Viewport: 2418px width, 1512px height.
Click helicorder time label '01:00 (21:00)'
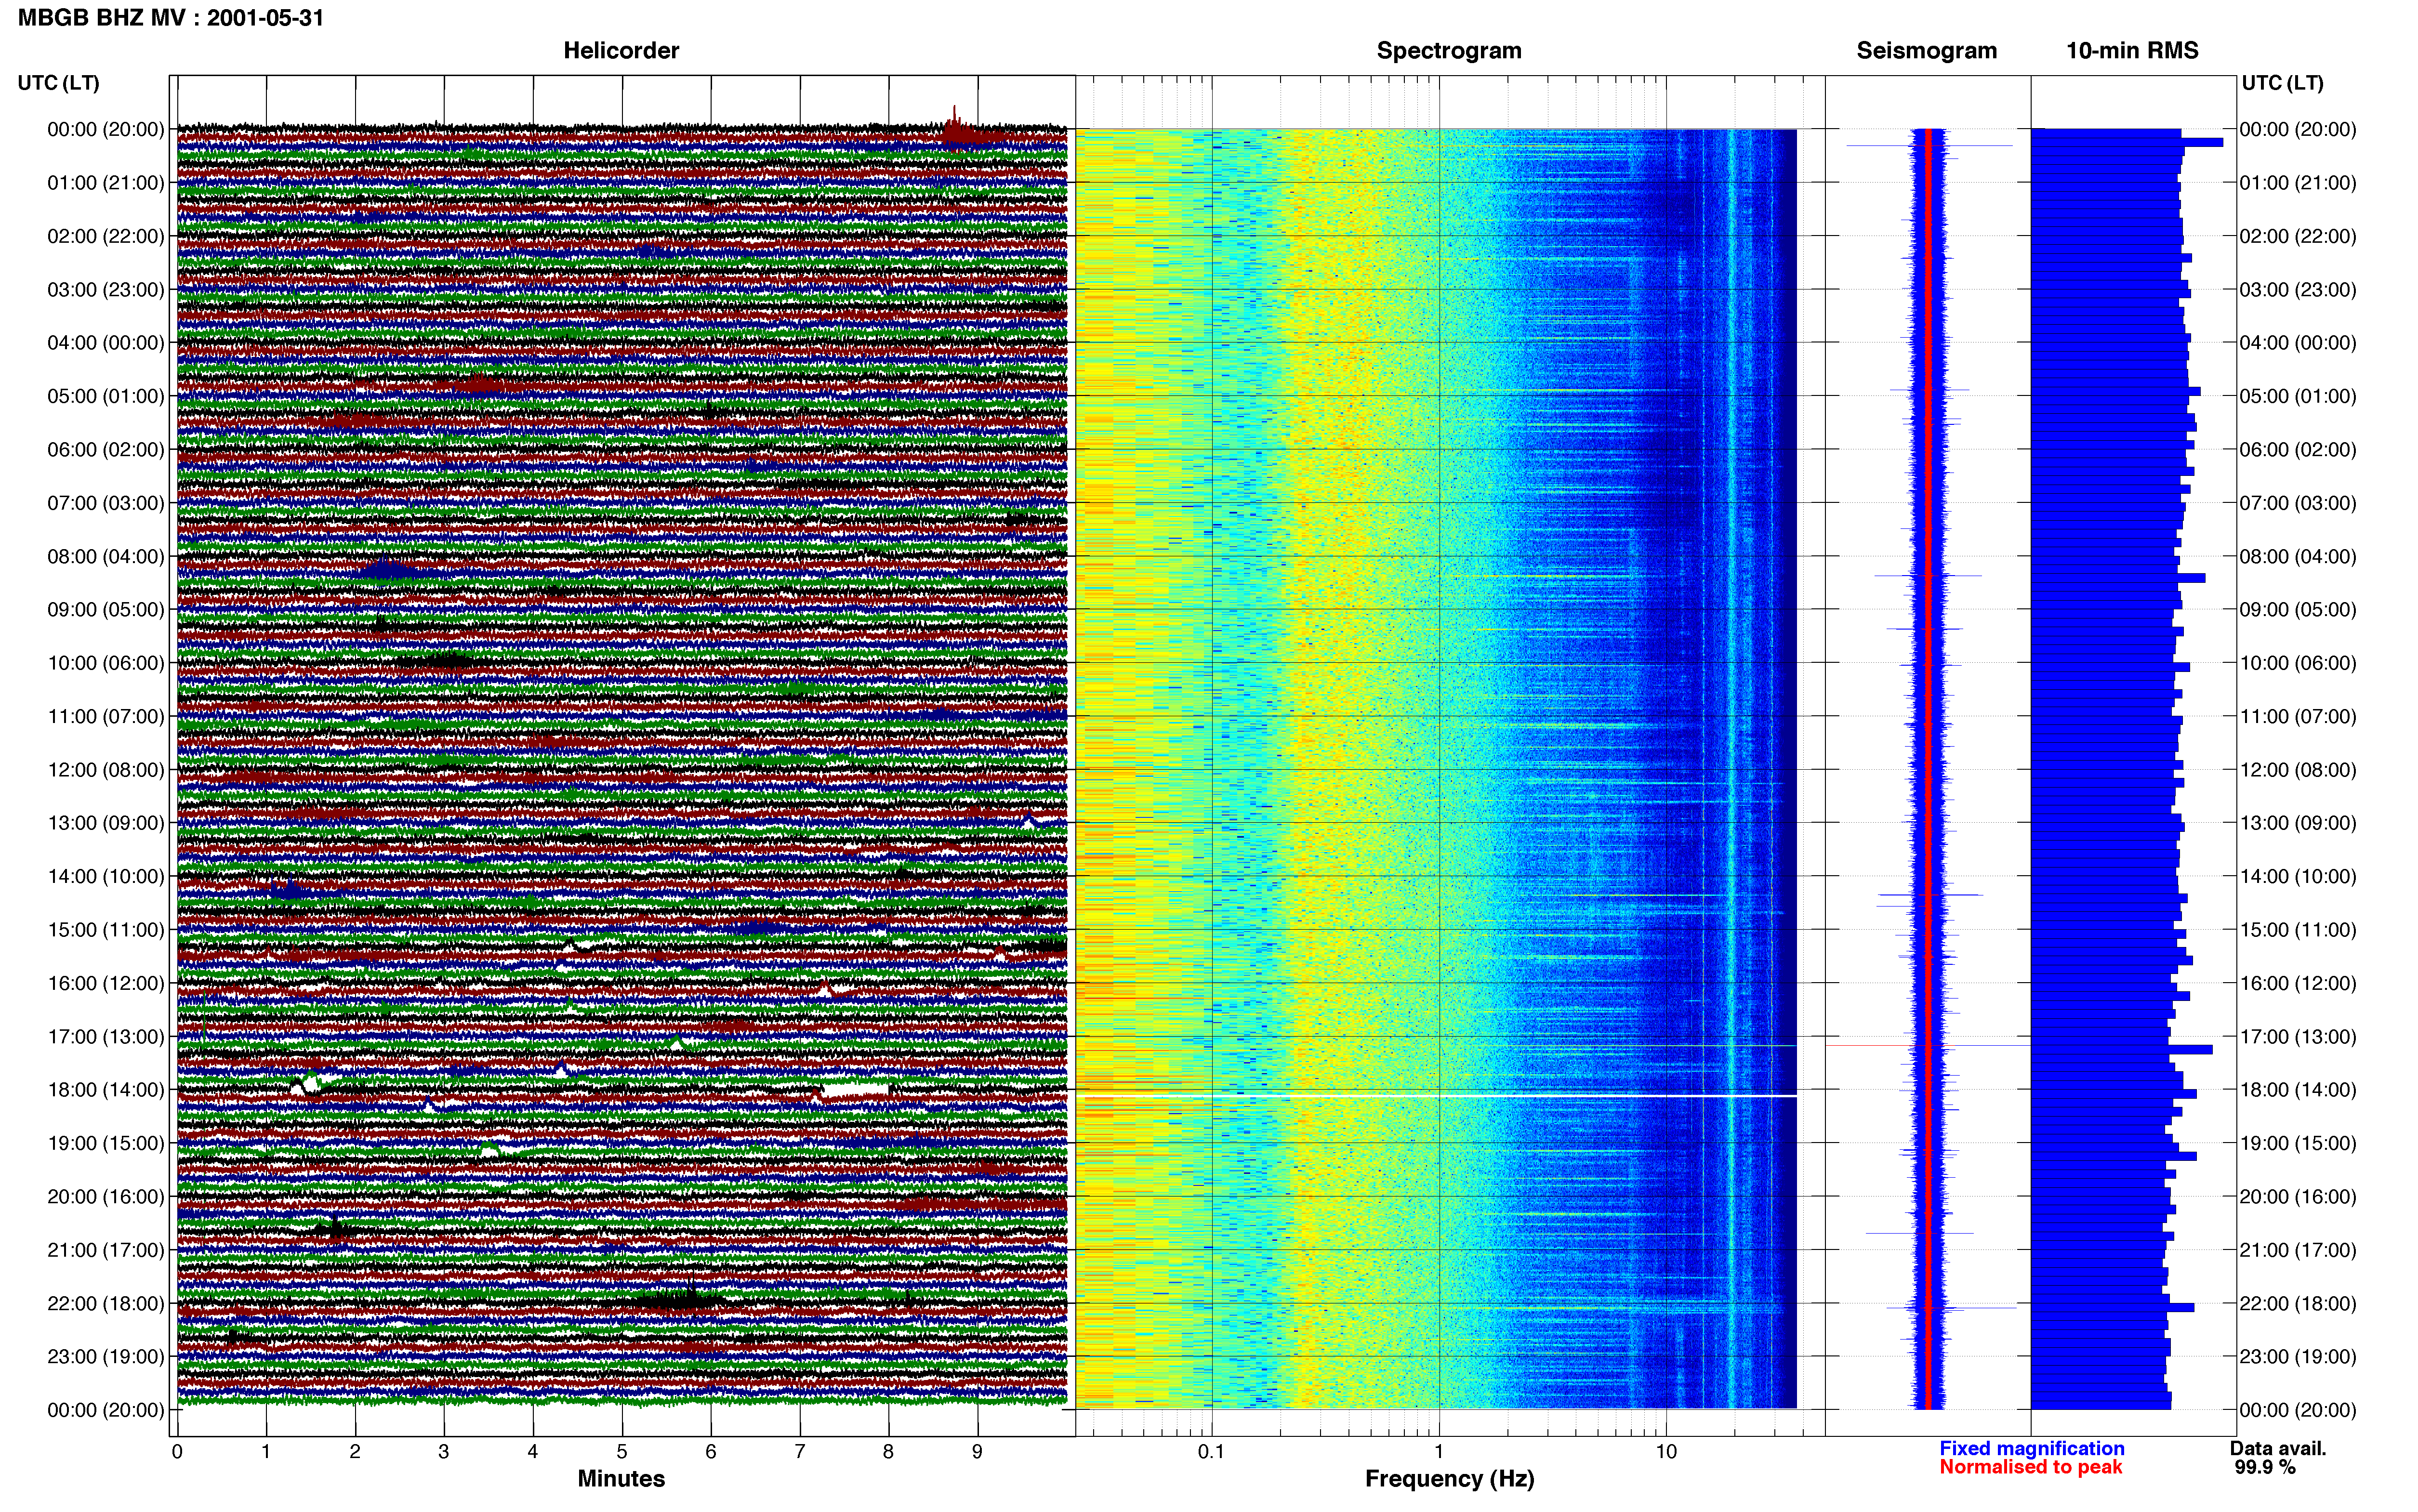click(106, 183)
